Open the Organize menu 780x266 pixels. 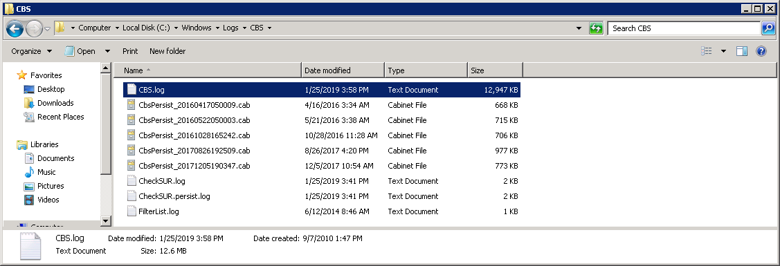coord(31,51)
